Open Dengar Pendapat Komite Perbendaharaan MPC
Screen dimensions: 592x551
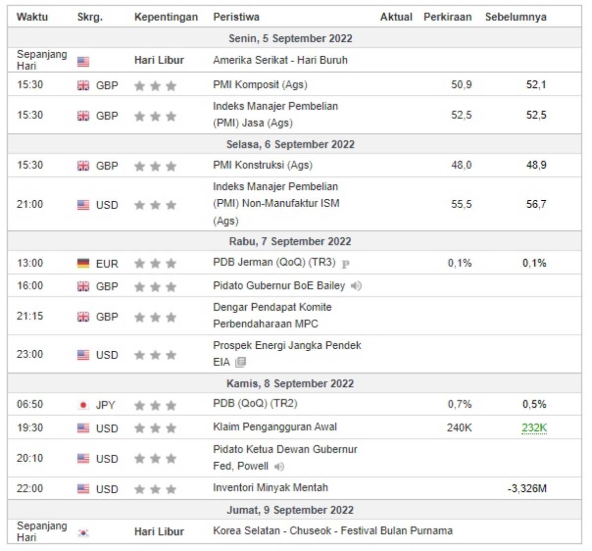[272, 316]
